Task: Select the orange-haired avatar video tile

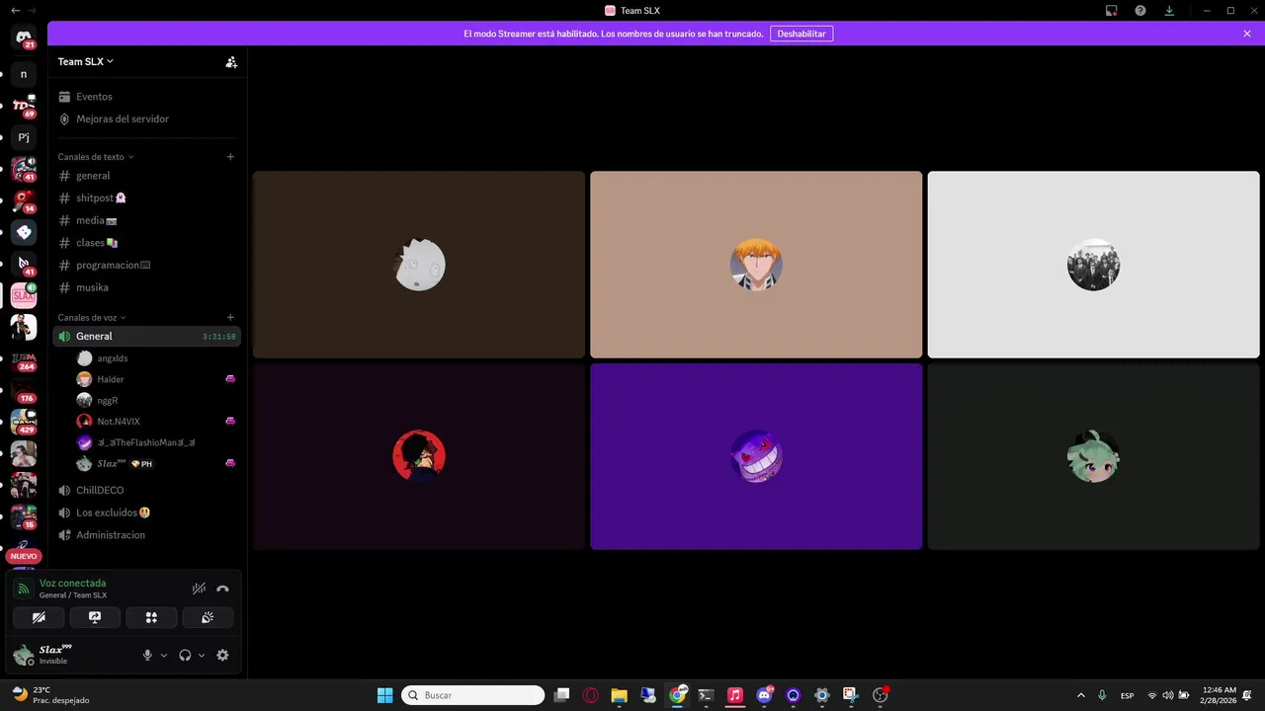Action: 756,265
